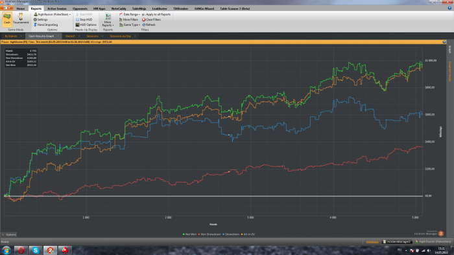The image size is (454, 255).
Task: Click help icon on orange filter bar
Action: tap(444, 42)
